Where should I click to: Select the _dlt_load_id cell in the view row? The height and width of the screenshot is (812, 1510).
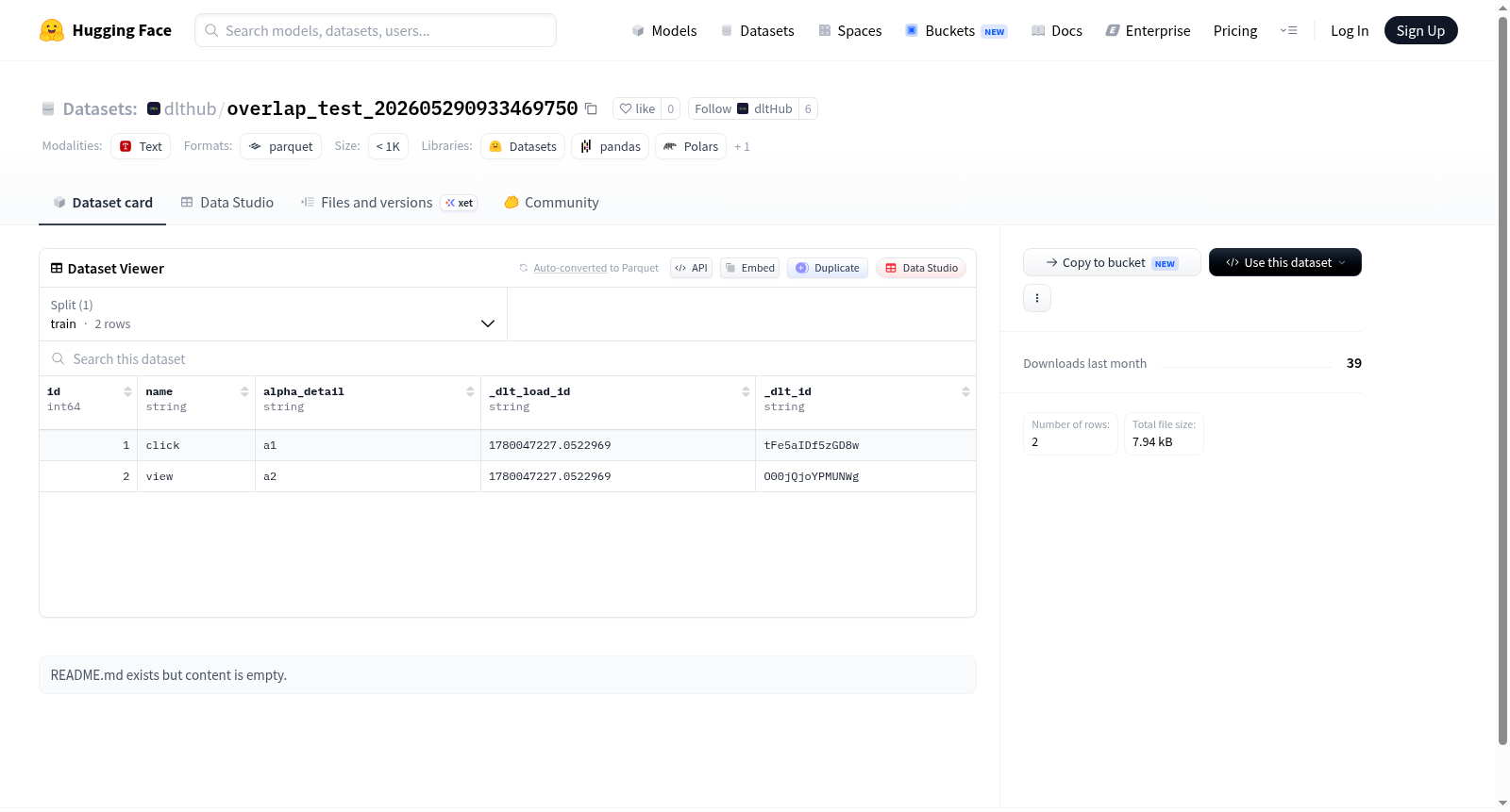[x=618, y=476]
